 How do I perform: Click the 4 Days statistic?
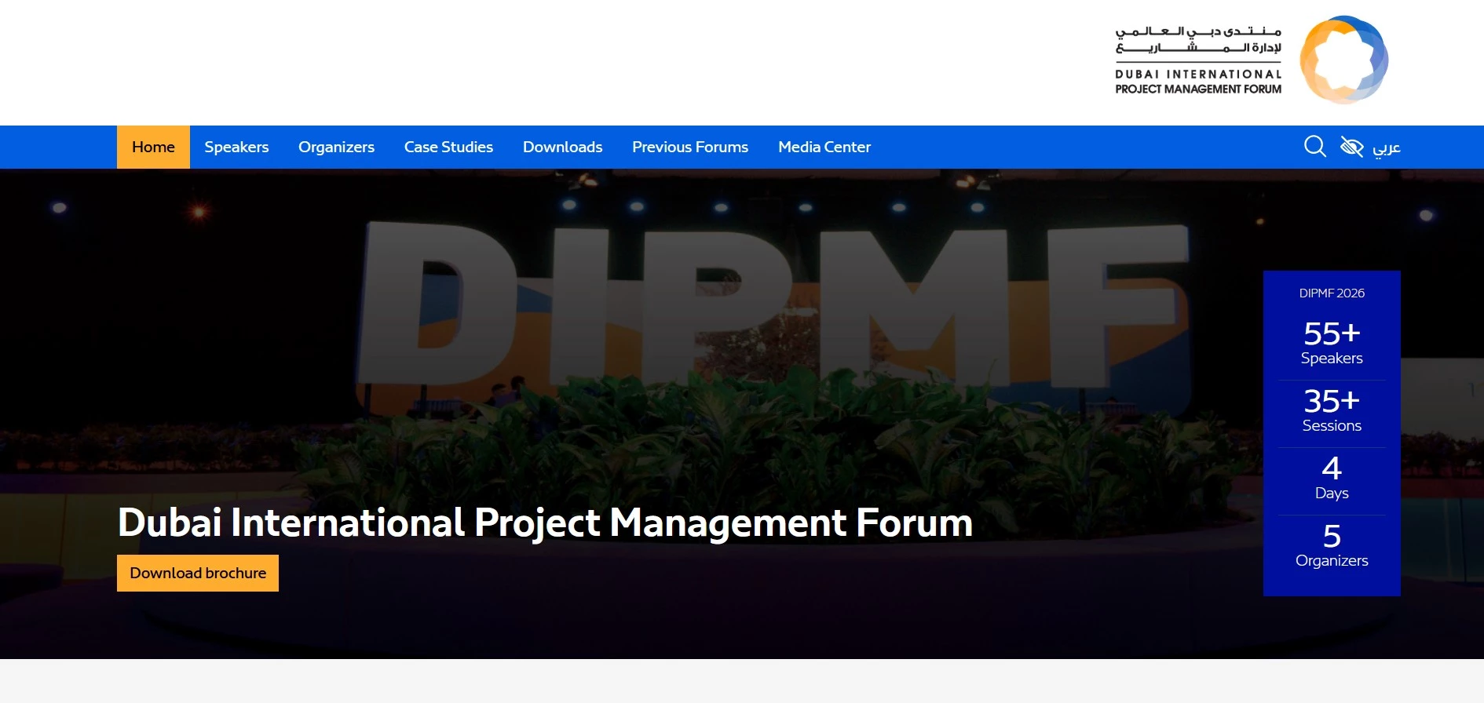tap(1332, 477)
